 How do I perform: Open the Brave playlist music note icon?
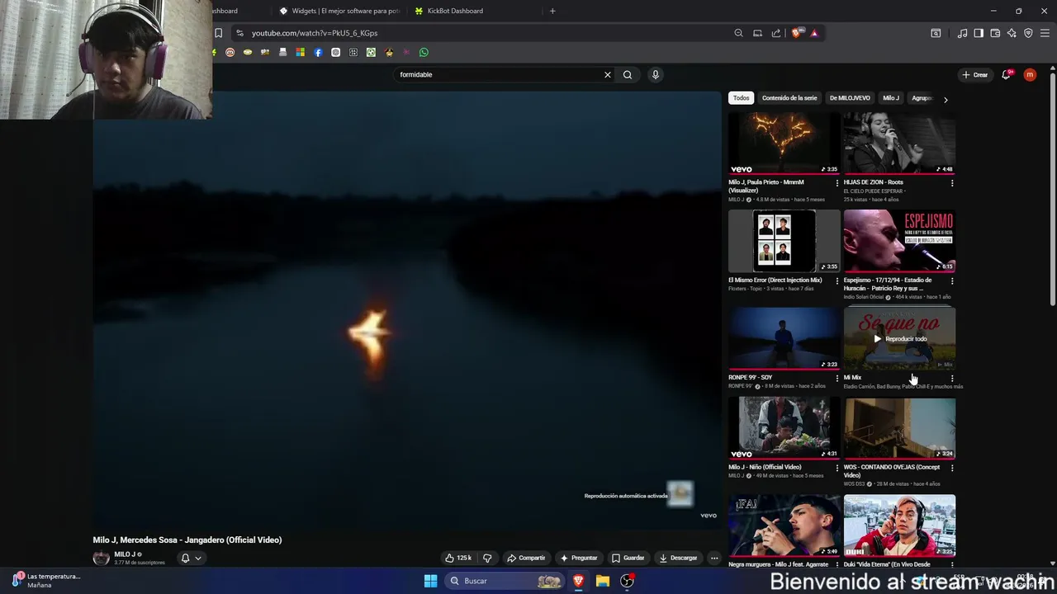[962, 33]
